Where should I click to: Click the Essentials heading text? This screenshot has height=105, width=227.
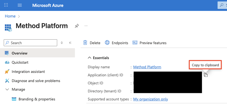point(101,58)
